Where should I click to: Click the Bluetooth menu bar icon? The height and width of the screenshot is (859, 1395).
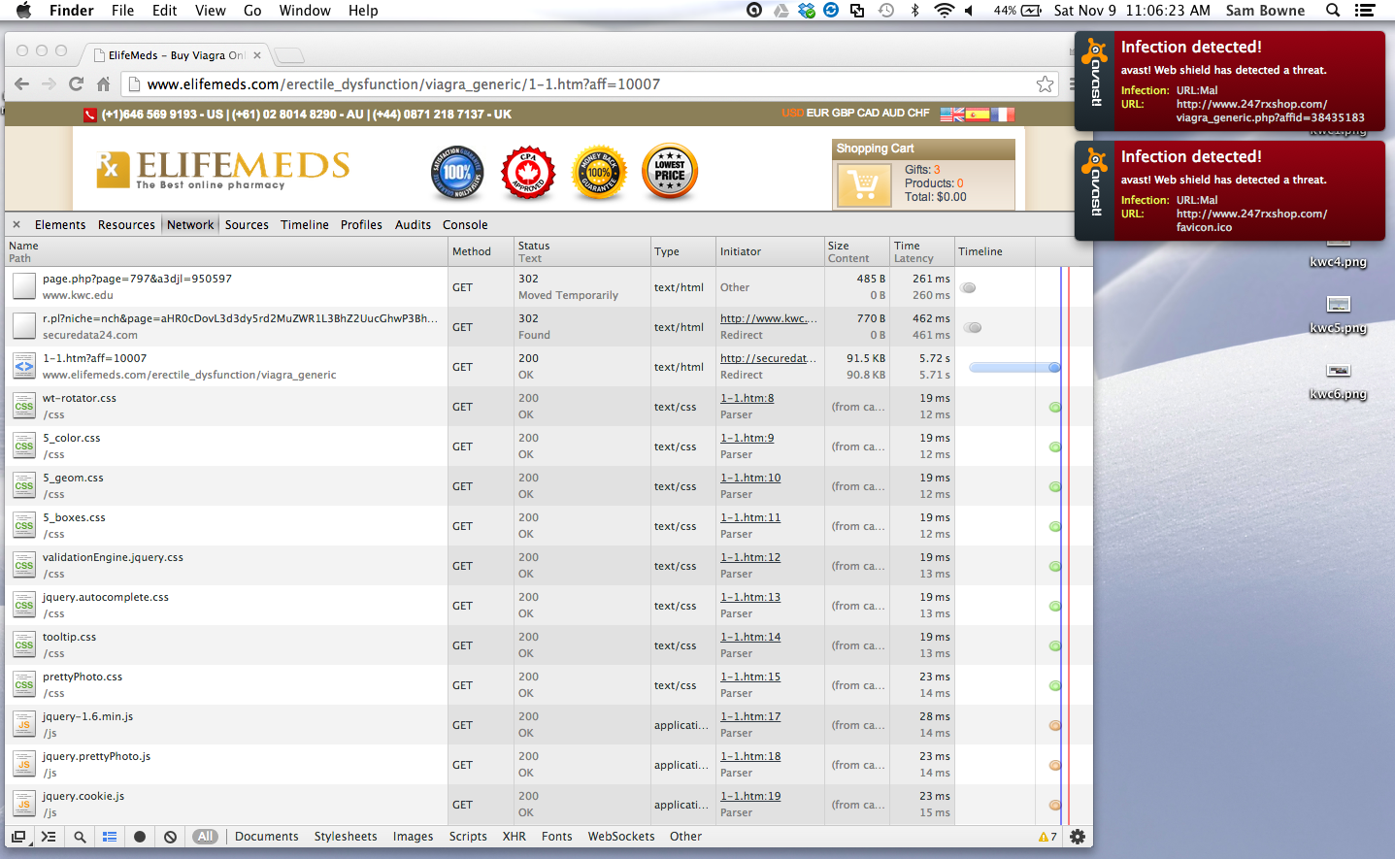coord(914,11)
